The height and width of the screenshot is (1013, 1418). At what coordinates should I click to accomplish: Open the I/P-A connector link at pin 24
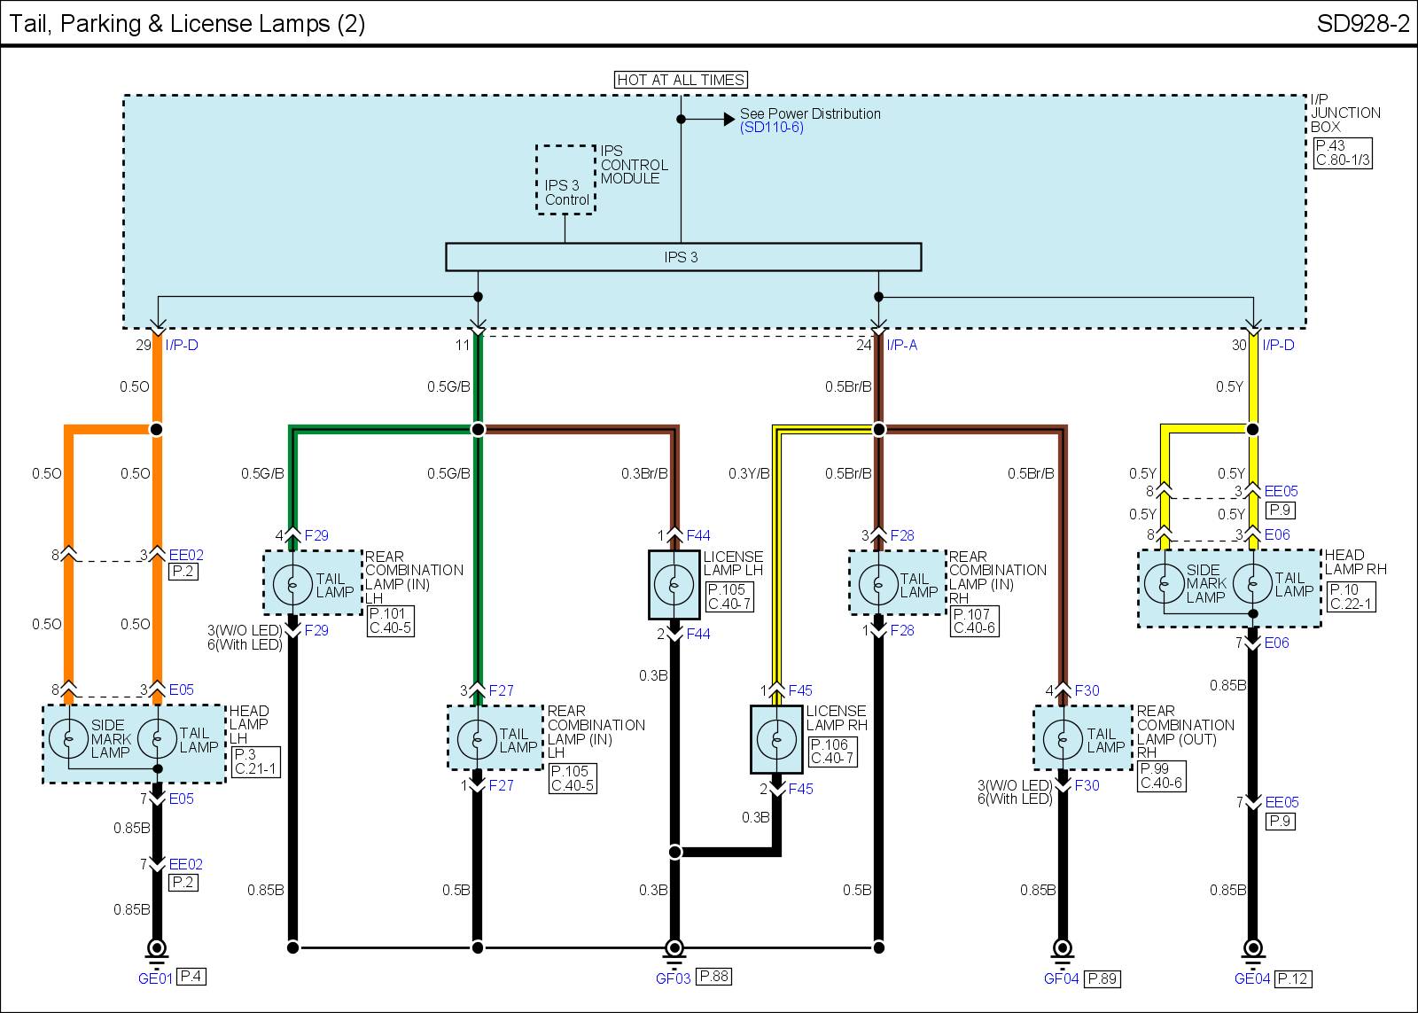[x=901, y=346]
